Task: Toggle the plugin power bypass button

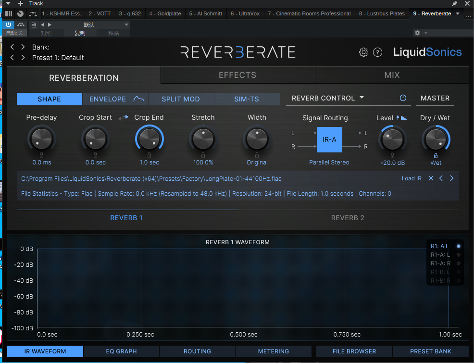Action: (x=9, y=25)
